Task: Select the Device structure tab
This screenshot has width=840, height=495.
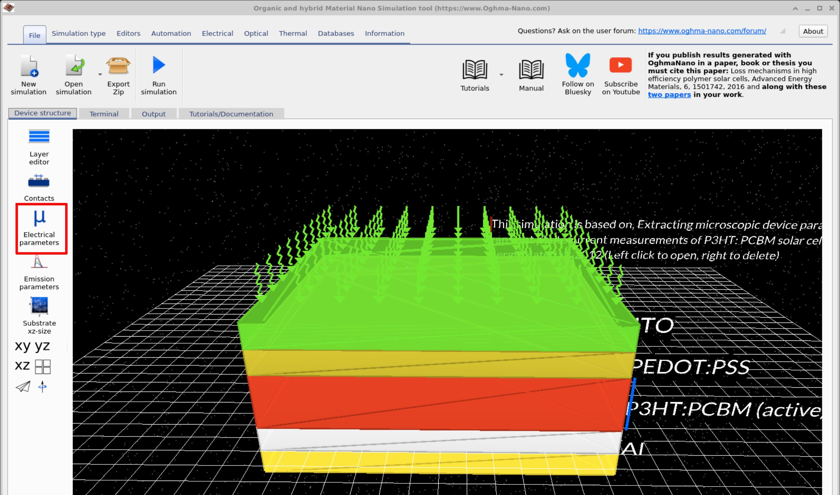Action: pyautogui.click(x=43, y=113)
